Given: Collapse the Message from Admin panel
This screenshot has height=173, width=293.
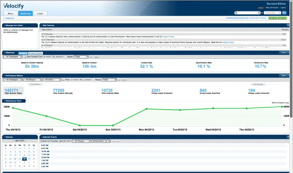Looking at the screenshot, I should [x=4, y=25].
